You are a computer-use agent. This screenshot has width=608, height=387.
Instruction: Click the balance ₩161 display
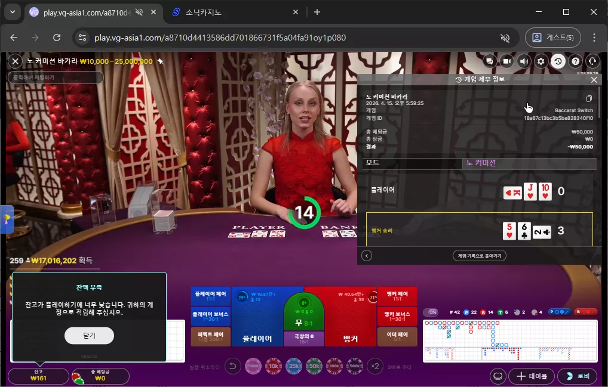click(x=38, y=376)
